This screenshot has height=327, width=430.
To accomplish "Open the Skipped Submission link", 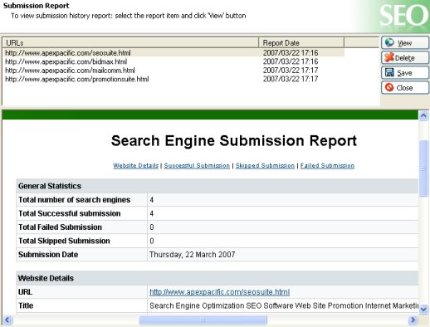I will 265,165.
